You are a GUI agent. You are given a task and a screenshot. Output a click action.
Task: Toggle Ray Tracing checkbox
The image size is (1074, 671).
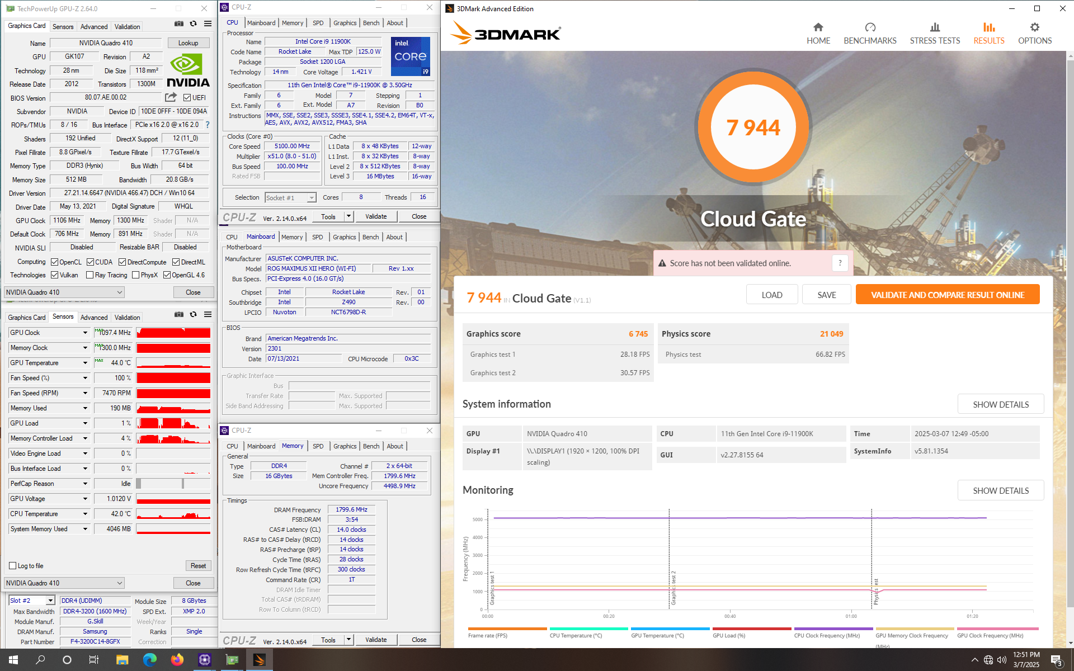pos(89,275)
